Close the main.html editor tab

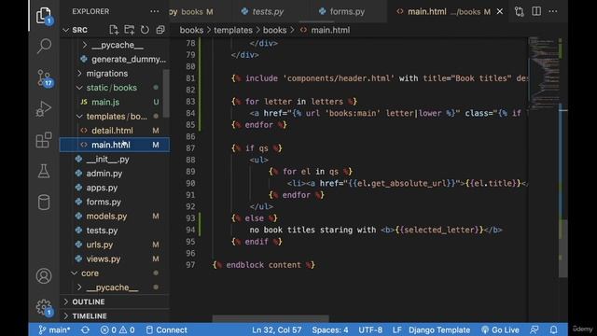coord(500,12)
